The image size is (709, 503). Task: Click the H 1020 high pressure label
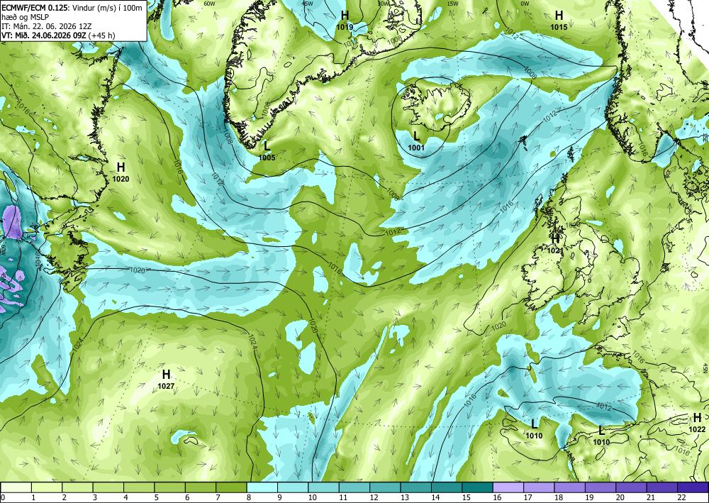121,172
